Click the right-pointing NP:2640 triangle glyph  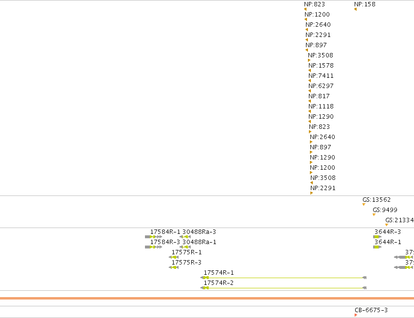pyautogui.click(x=311, y=142)
